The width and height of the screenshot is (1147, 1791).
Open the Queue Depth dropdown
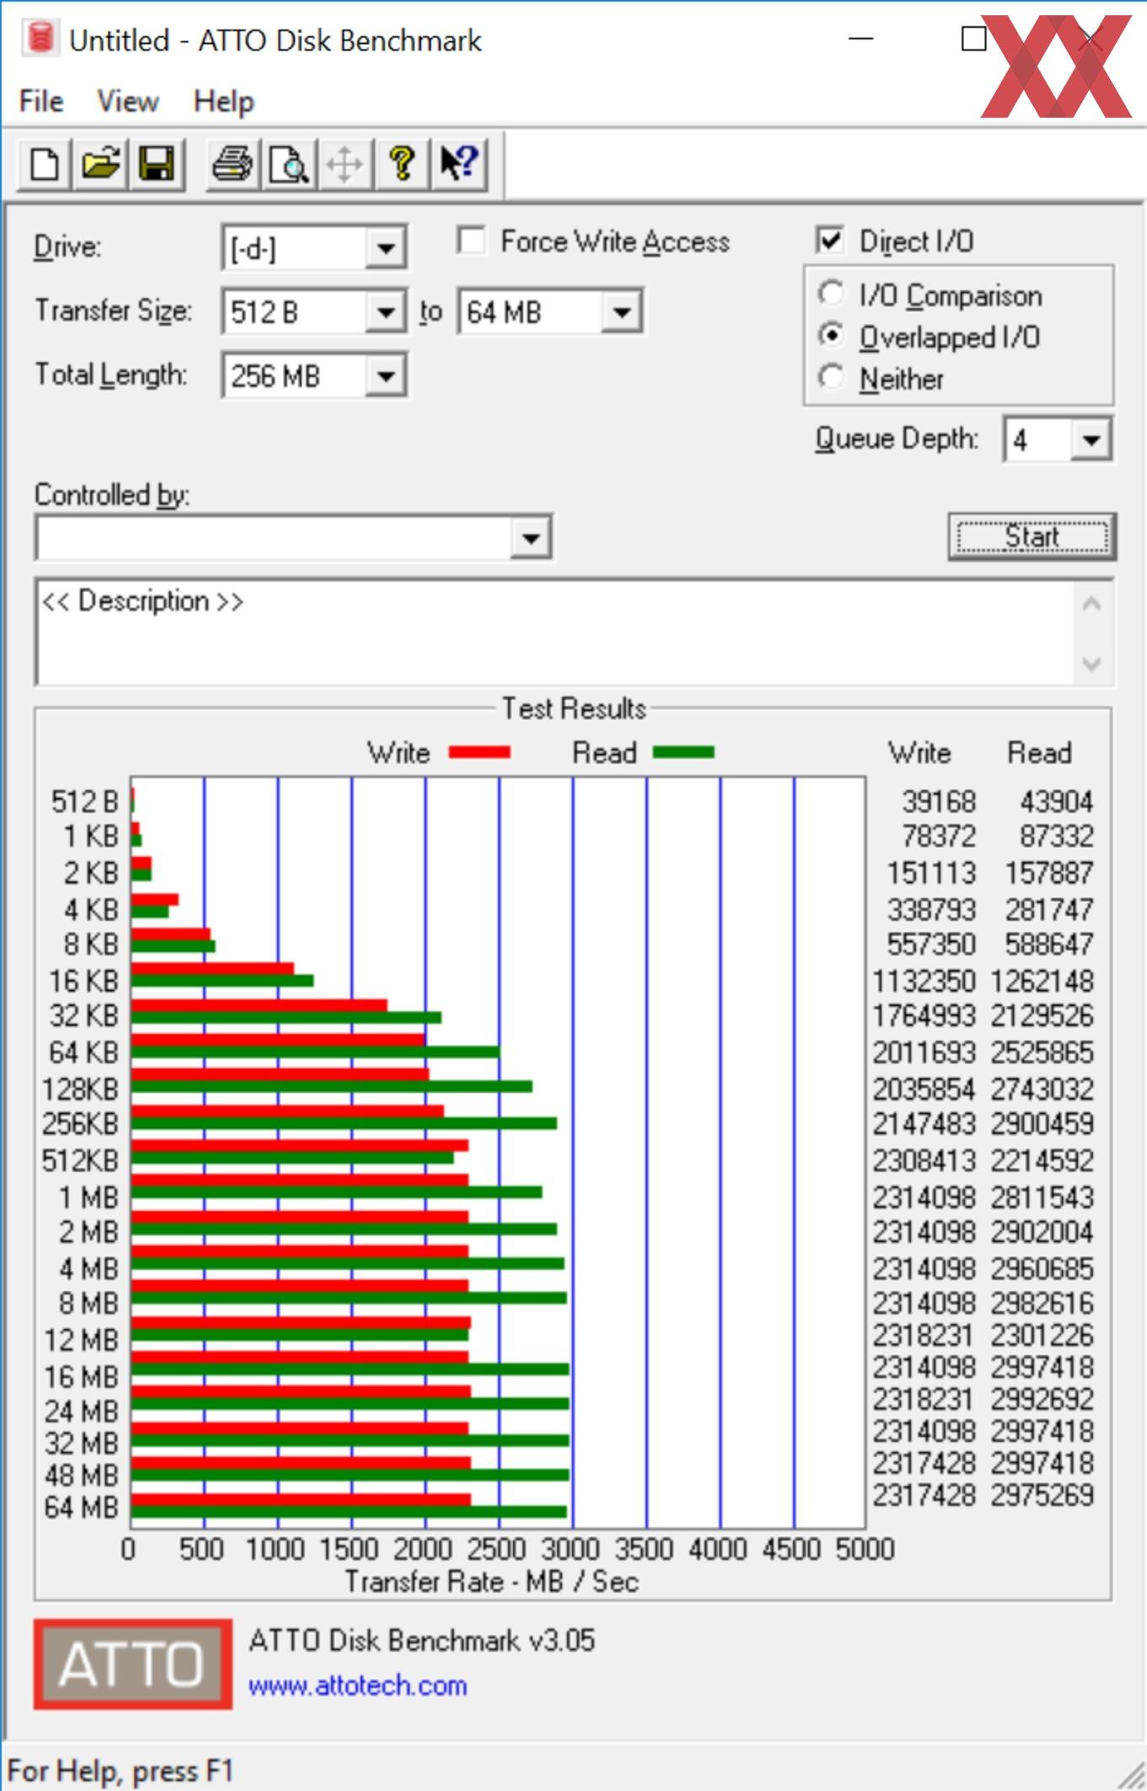coord(1091,439)
